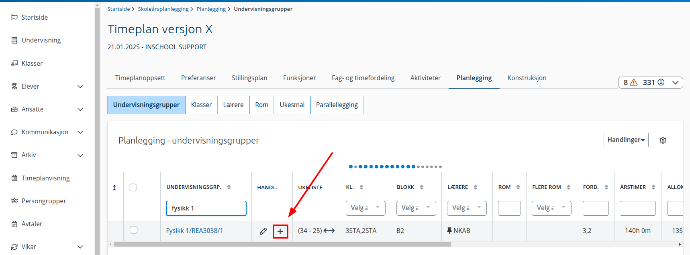Screen dimensions: 690x255
Task: Go to Startside breadcrumb link
Action: coord(118,9)
